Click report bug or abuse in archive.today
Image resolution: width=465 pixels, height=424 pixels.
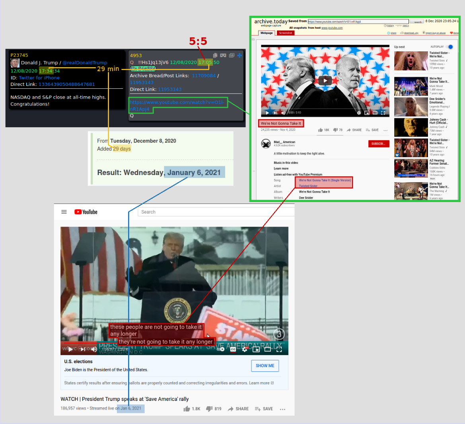tap(435, 33)
